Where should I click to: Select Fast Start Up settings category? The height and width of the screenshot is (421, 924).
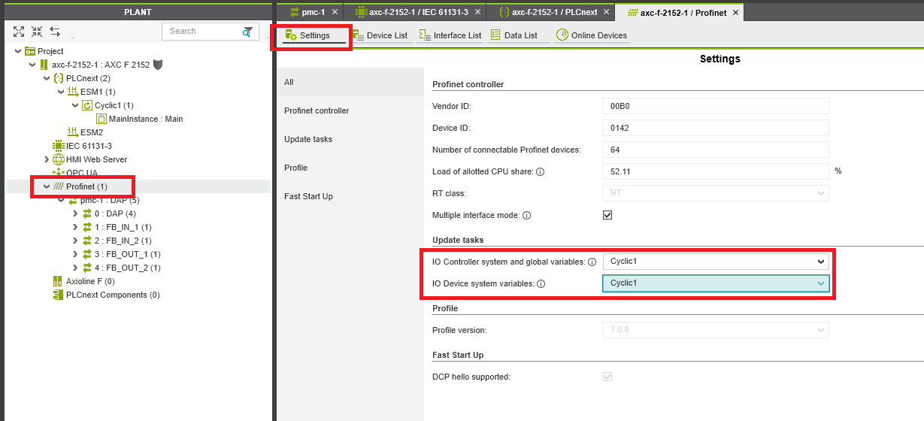coord(308,196)
